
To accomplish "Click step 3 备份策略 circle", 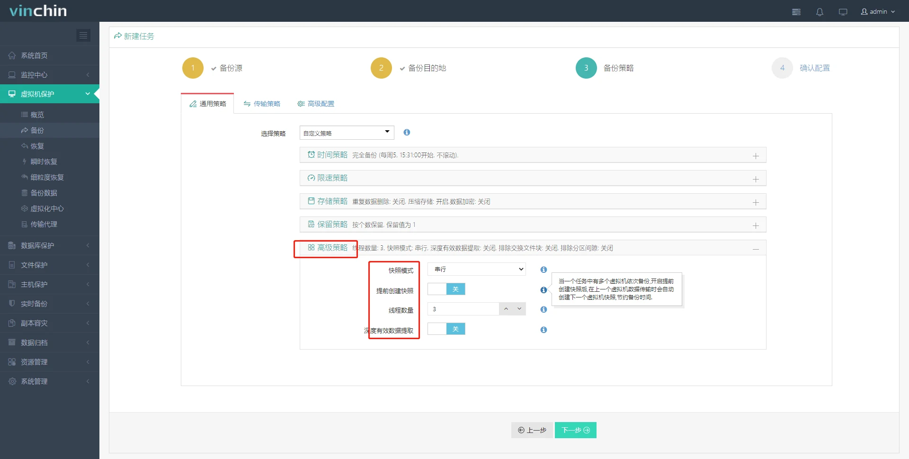I will [586, 68].
